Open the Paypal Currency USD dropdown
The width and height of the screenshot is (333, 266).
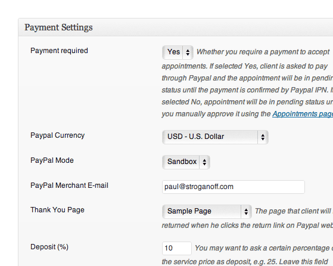coord(215,137)
